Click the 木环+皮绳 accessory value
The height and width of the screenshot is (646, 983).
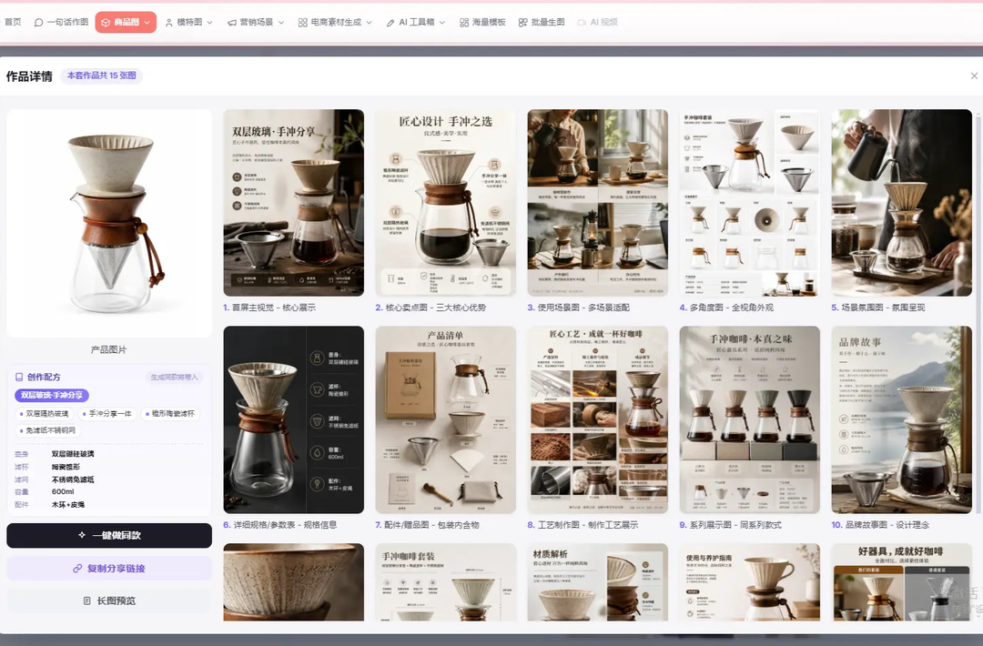pyautogui.click(x=67, y=504)
